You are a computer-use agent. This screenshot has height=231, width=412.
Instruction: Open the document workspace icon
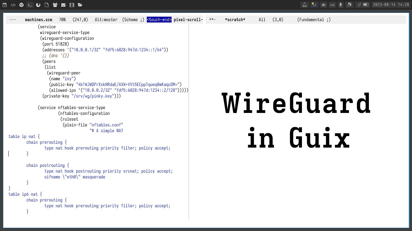click(x=47, y=5)
